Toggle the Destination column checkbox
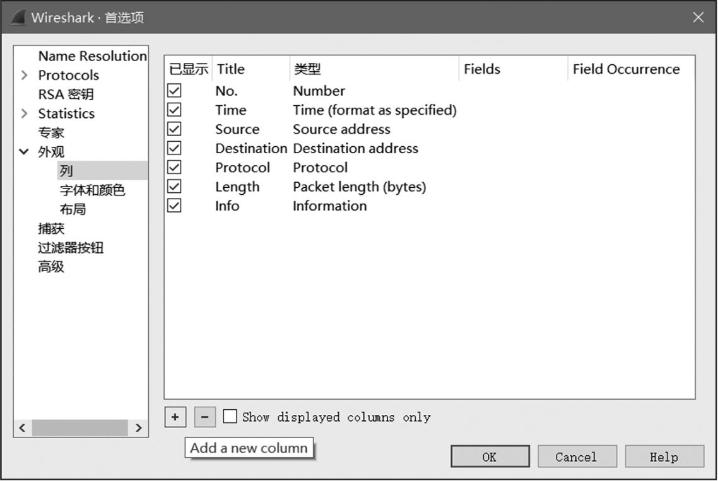The height and width of the screenshot is (481, 718). [174, 148]
